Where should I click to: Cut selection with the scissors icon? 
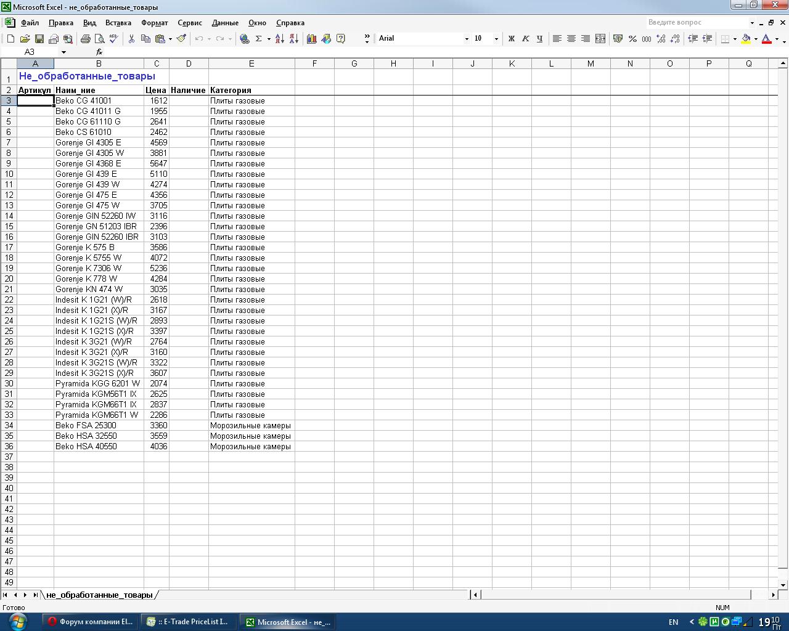(131, 39)
